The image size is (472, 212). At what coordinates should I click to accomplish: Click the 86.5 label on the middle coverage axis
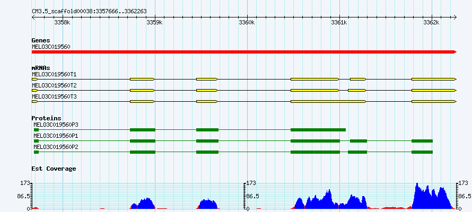point(253,196)
